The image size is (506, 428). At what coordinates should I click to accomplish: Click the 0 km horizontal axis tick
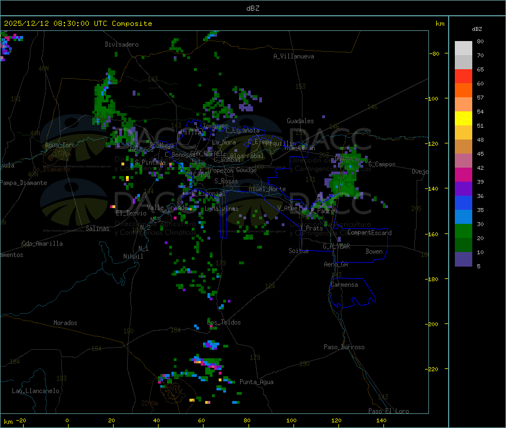(67, 421)
